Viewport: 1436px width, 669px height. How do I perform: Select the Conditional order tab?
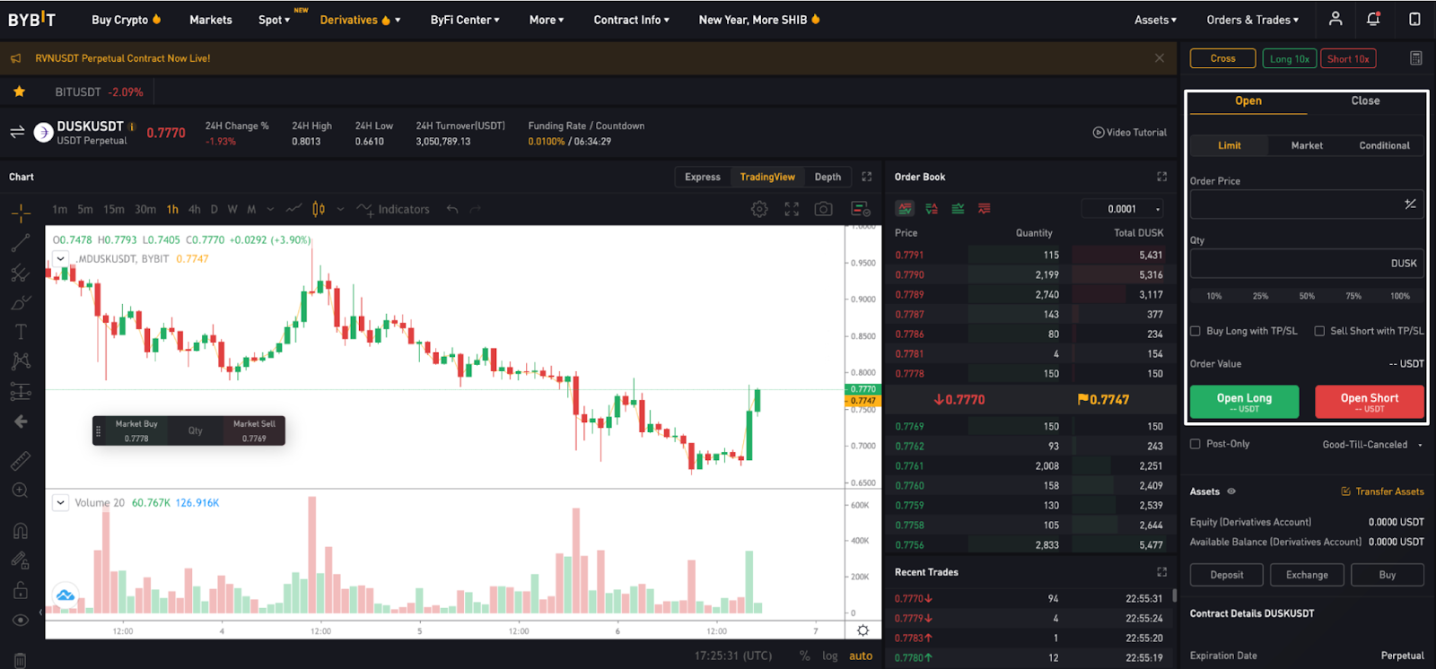1385,145
